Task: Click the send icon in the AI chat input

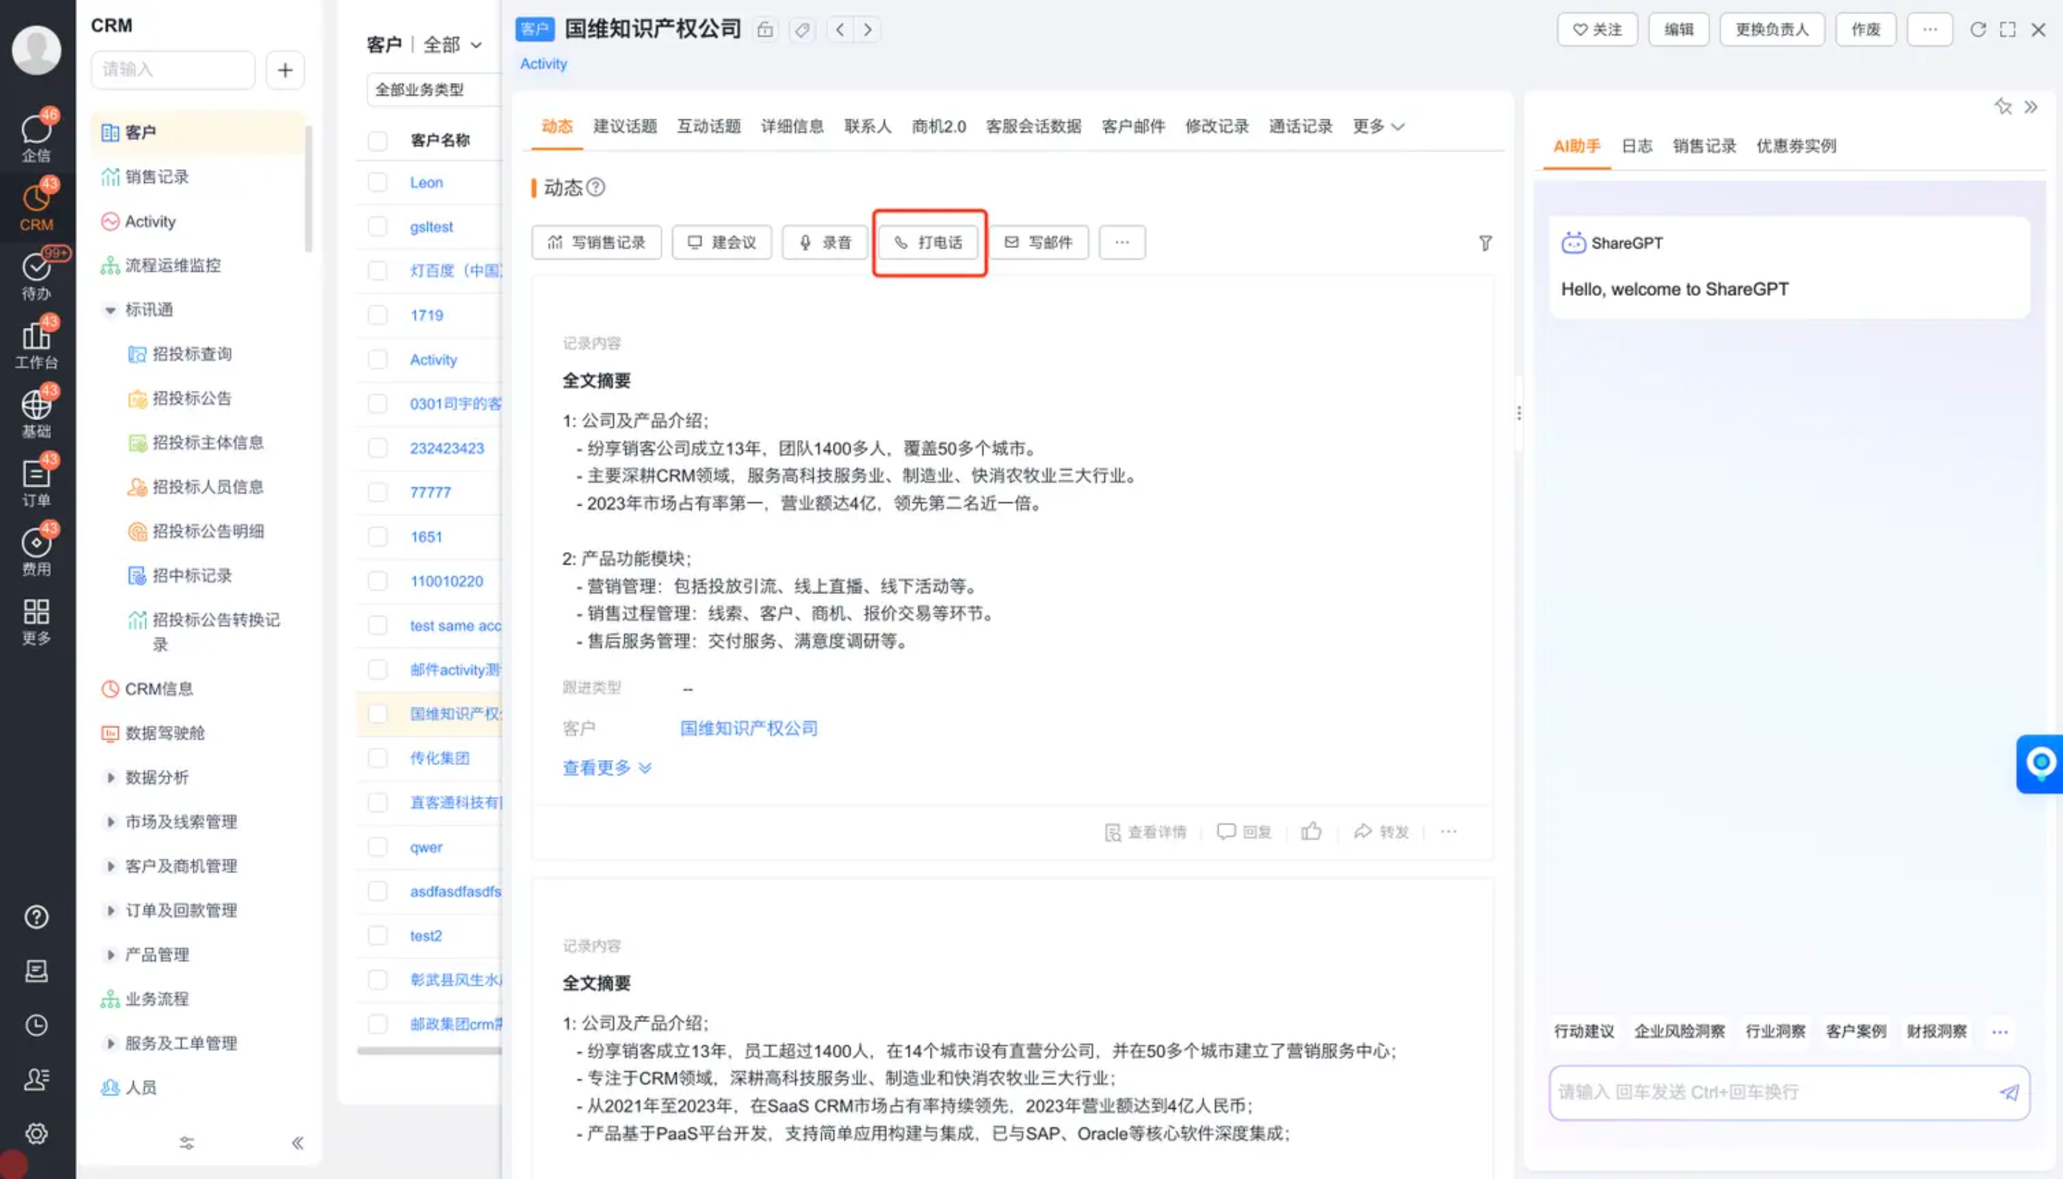Action: click(x=2009, y=1092)
